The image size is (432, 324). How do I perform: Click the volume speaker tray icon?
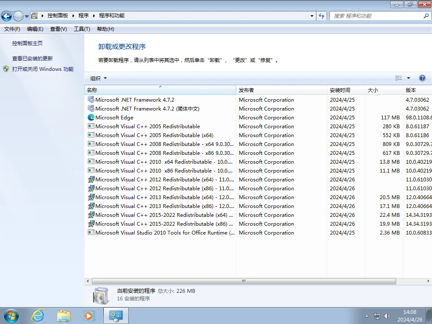(387, 316)
